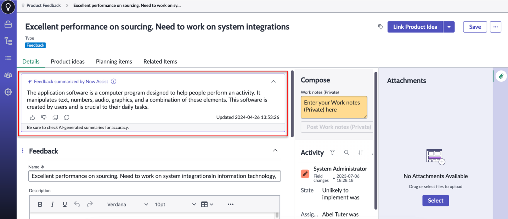Click the info icon beside Now Assist
Viewport: 508px width, 219px height.
(x=113, y=81)
